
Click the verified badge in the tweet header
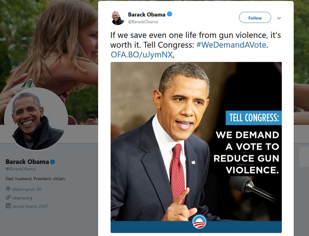169,14
